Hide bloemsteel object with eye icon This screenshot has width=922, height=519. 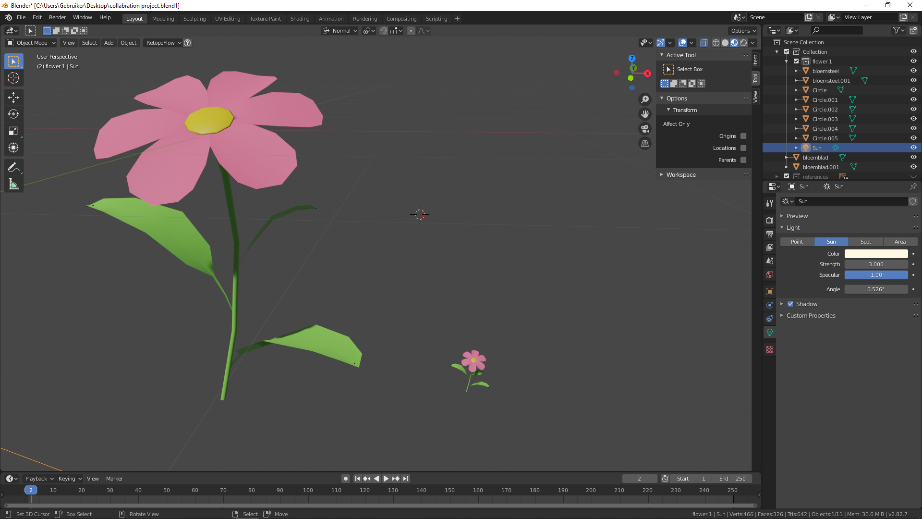point(913,71)
